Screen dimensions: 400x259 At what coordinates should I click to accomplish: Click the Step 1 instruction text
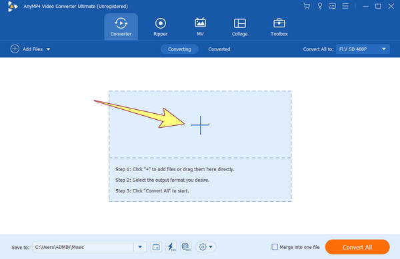[x=175, y=169]
